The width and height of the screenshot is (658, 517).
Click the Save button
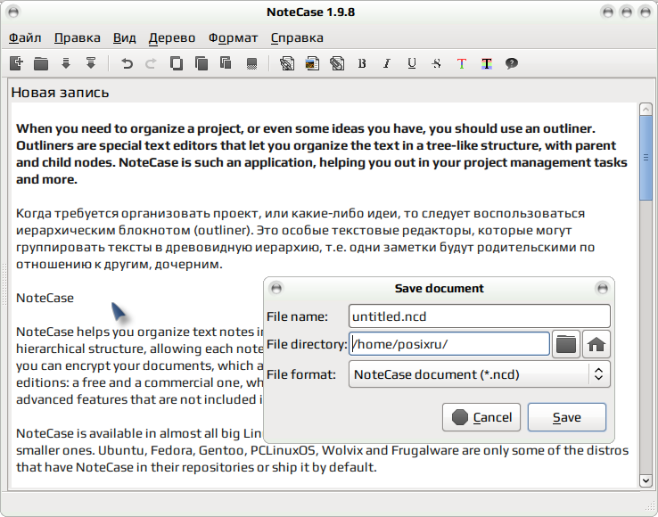pyautogui.click(x=567, y=417)
